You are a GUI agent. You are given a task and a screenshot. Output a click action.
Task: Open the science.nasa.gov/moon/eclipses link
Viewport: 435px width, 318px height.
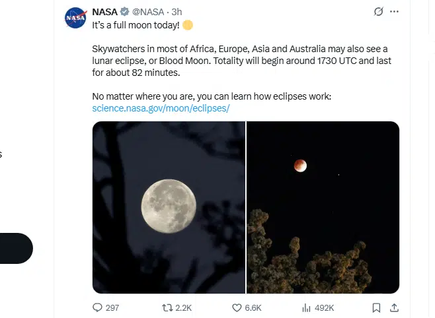(161, 108)
